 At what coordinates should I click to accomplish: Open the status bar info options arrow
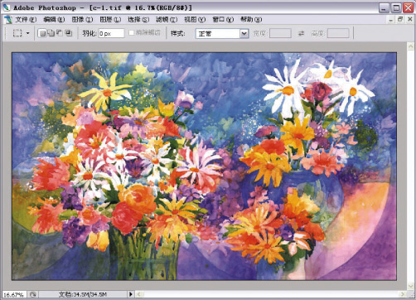coord(131,294)
